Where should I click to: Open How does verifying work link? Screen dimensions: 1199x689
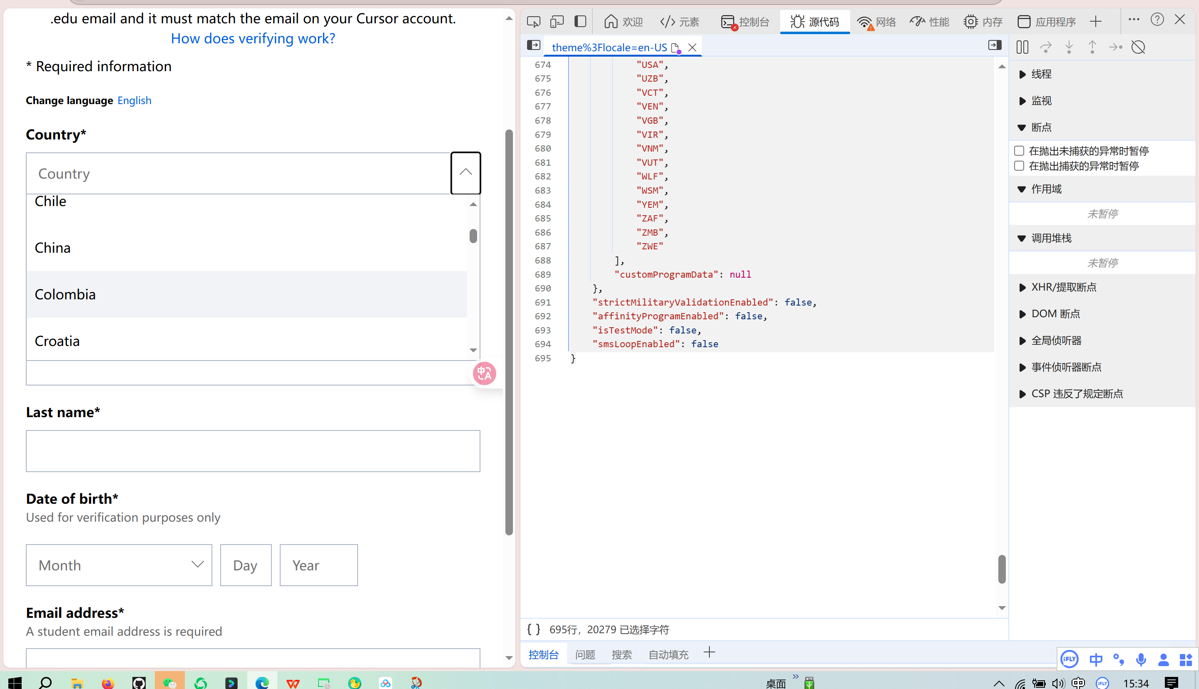[253, 38]
